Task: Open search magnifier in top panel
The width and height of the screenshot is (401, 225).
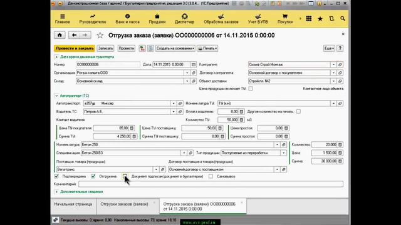Action: [343, 19]
